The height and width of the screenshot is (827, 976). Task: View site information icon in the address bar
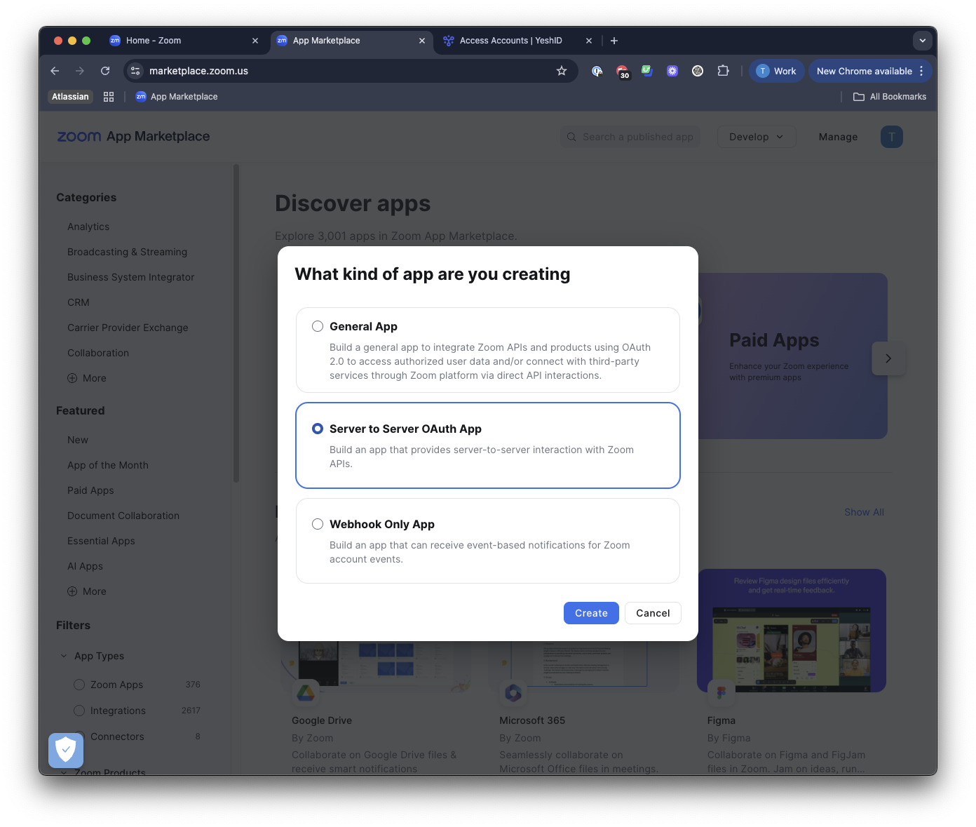pos(136,71)
